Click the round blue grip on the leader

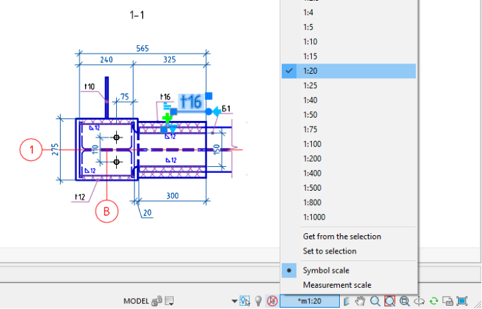coord(209,111)
